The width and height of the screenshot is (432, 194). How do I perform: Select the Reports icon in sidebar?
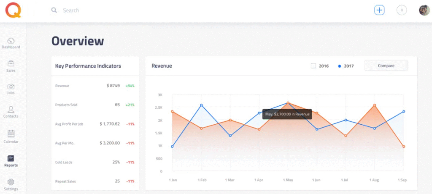(11, 158)
